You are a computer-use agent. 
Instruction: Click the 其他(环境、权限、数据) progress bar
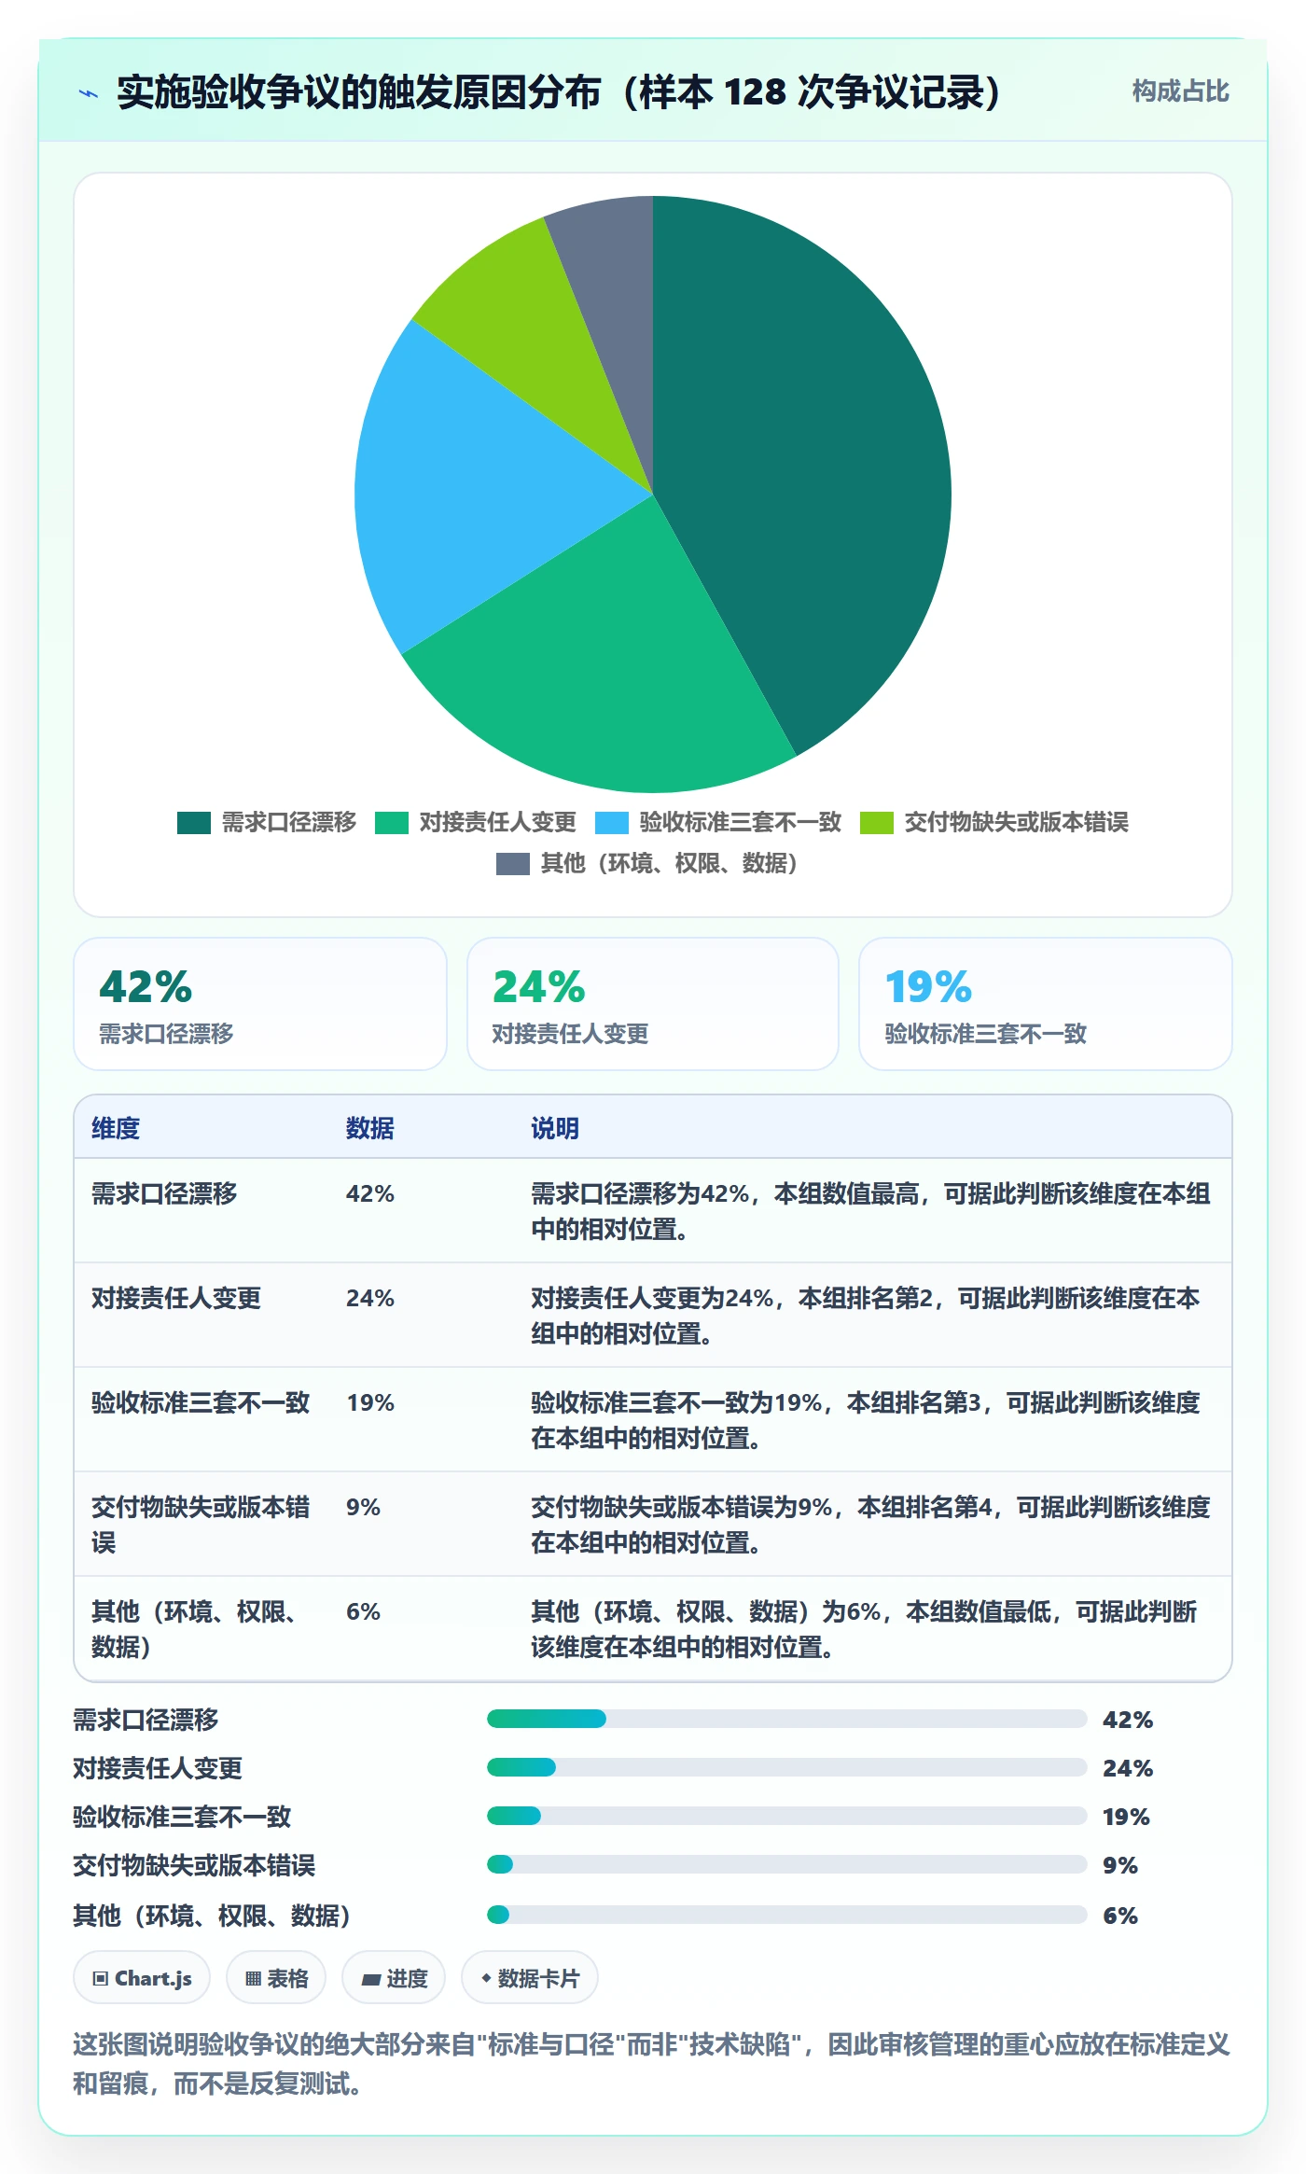tap(786, 1915)
